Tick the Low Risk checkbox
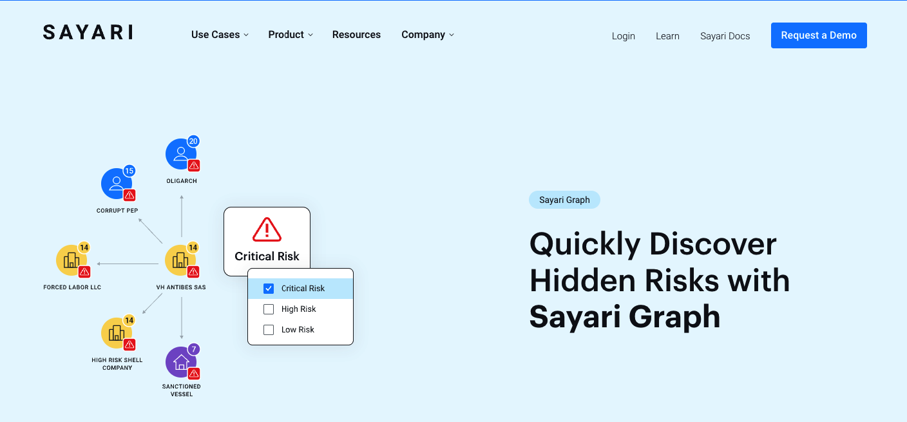The image size is (907, 422). coord(269,330)
